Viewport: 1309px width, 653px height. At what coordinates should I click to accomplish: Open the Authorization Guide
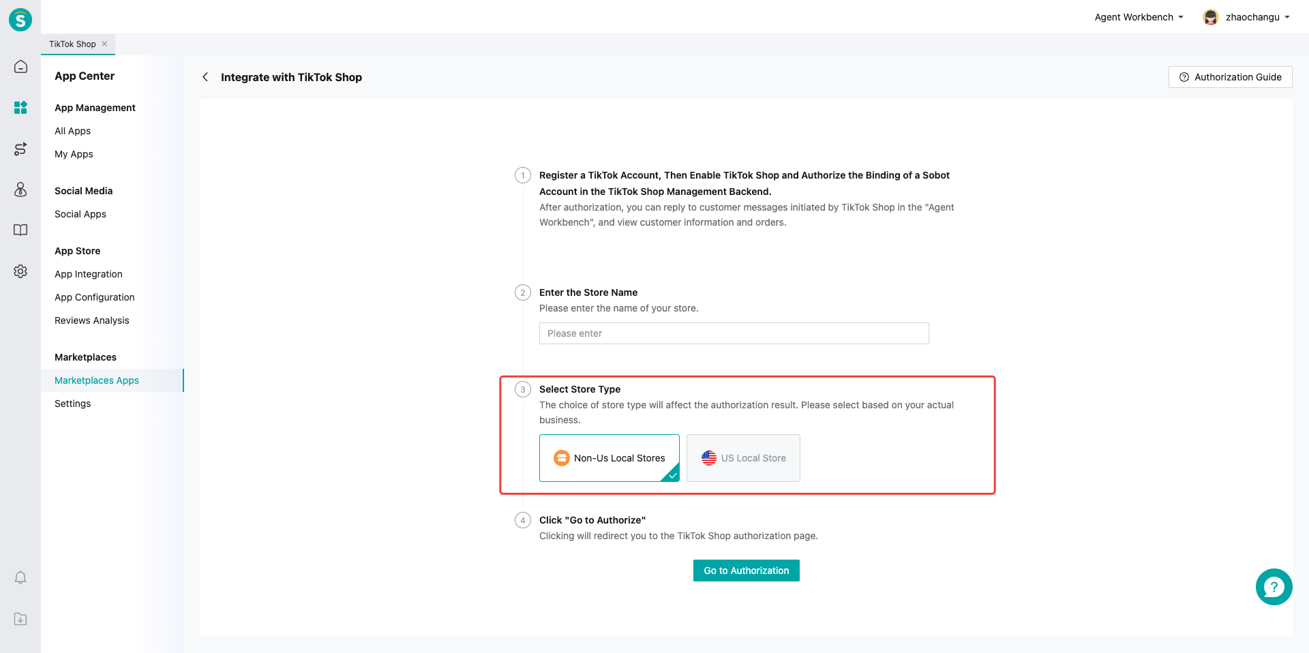point(1230,77)
